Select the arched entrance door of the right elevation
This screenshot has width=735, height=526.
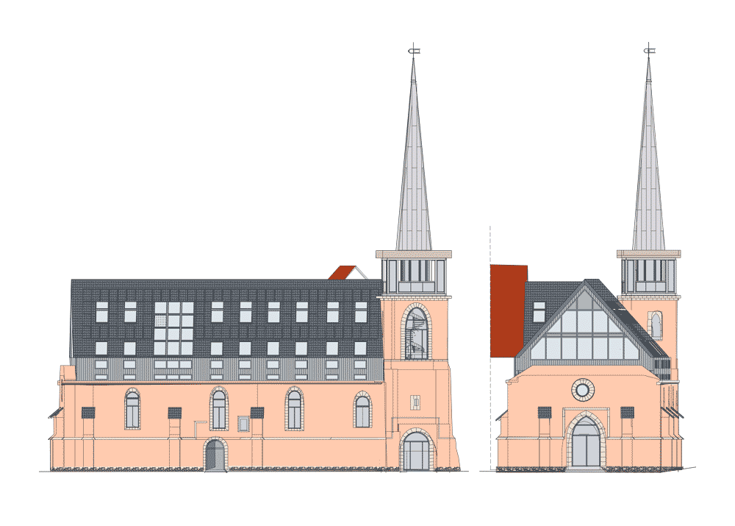[x=586, y=443]
